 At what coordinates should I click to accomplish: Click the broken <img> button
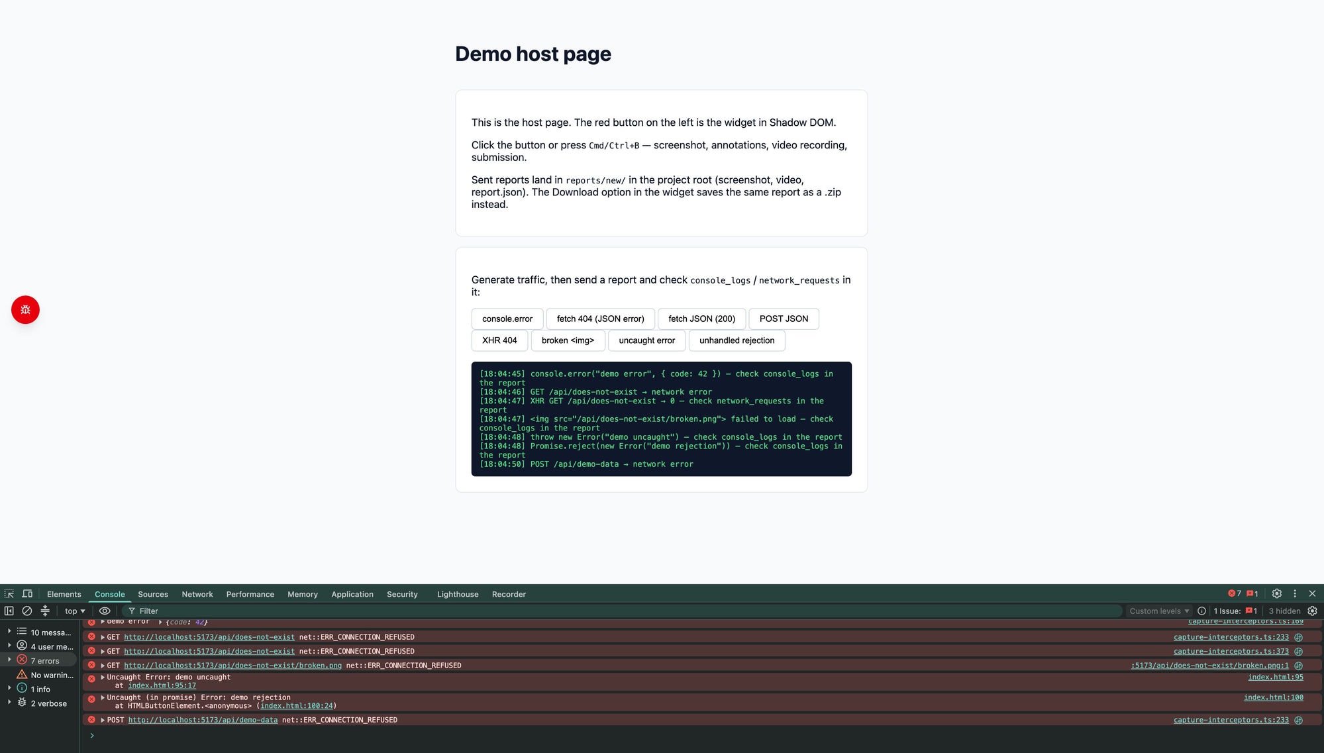tap(568, 340)
